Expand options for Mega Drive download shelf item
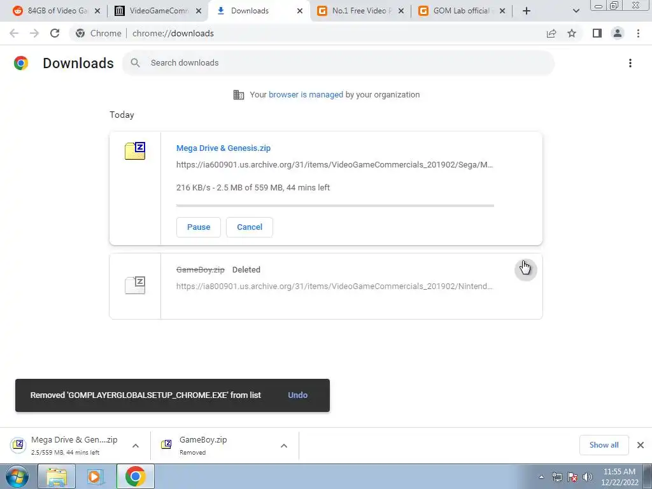 pos(136,446)
